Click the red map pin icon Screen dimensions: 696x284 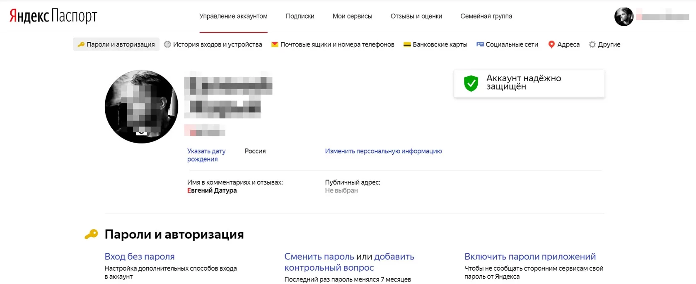coord(551,44)
